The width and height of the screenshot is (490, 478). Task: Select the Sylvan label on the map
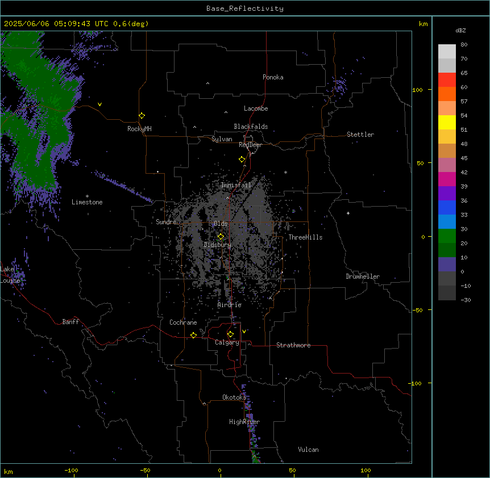[x=222, y=139]
